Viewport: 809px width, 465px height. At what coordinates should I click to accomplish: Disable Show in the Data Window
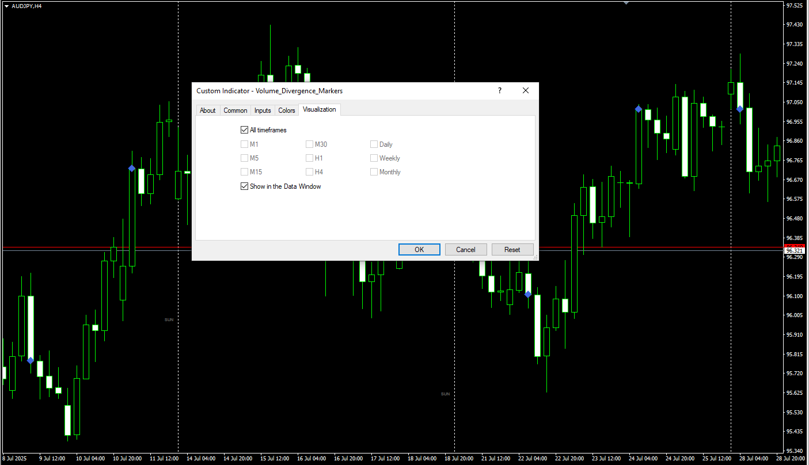point(244,186)
